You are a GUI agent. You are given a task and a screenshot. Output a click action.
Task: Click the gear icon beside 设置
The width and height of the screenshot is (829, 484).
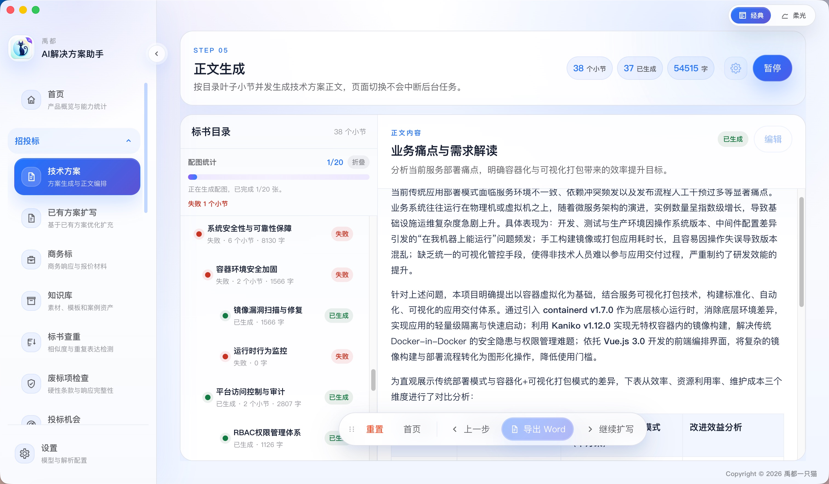[x=25, y=454]
